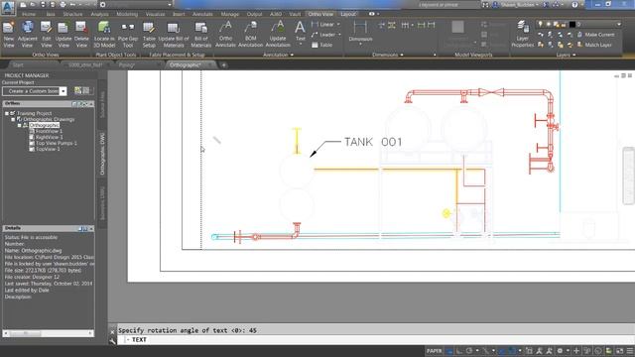Select FrontView-1 in project tree
This screenshot has width=635, height=357.
pyautogui.click(x=49, y=131)
